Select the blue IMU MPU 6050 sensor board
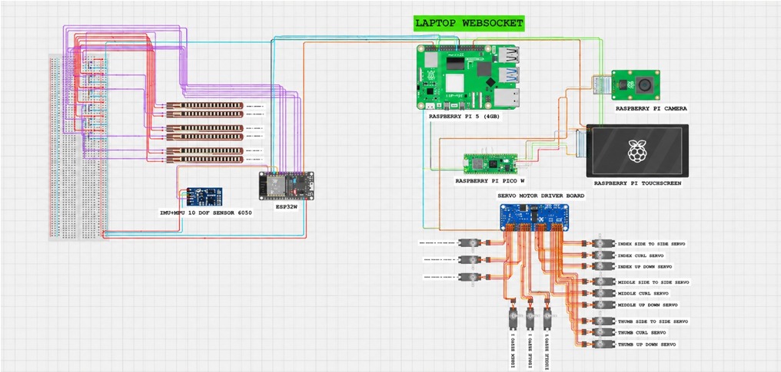Viewport: 781px width, 372px height. 204,197
